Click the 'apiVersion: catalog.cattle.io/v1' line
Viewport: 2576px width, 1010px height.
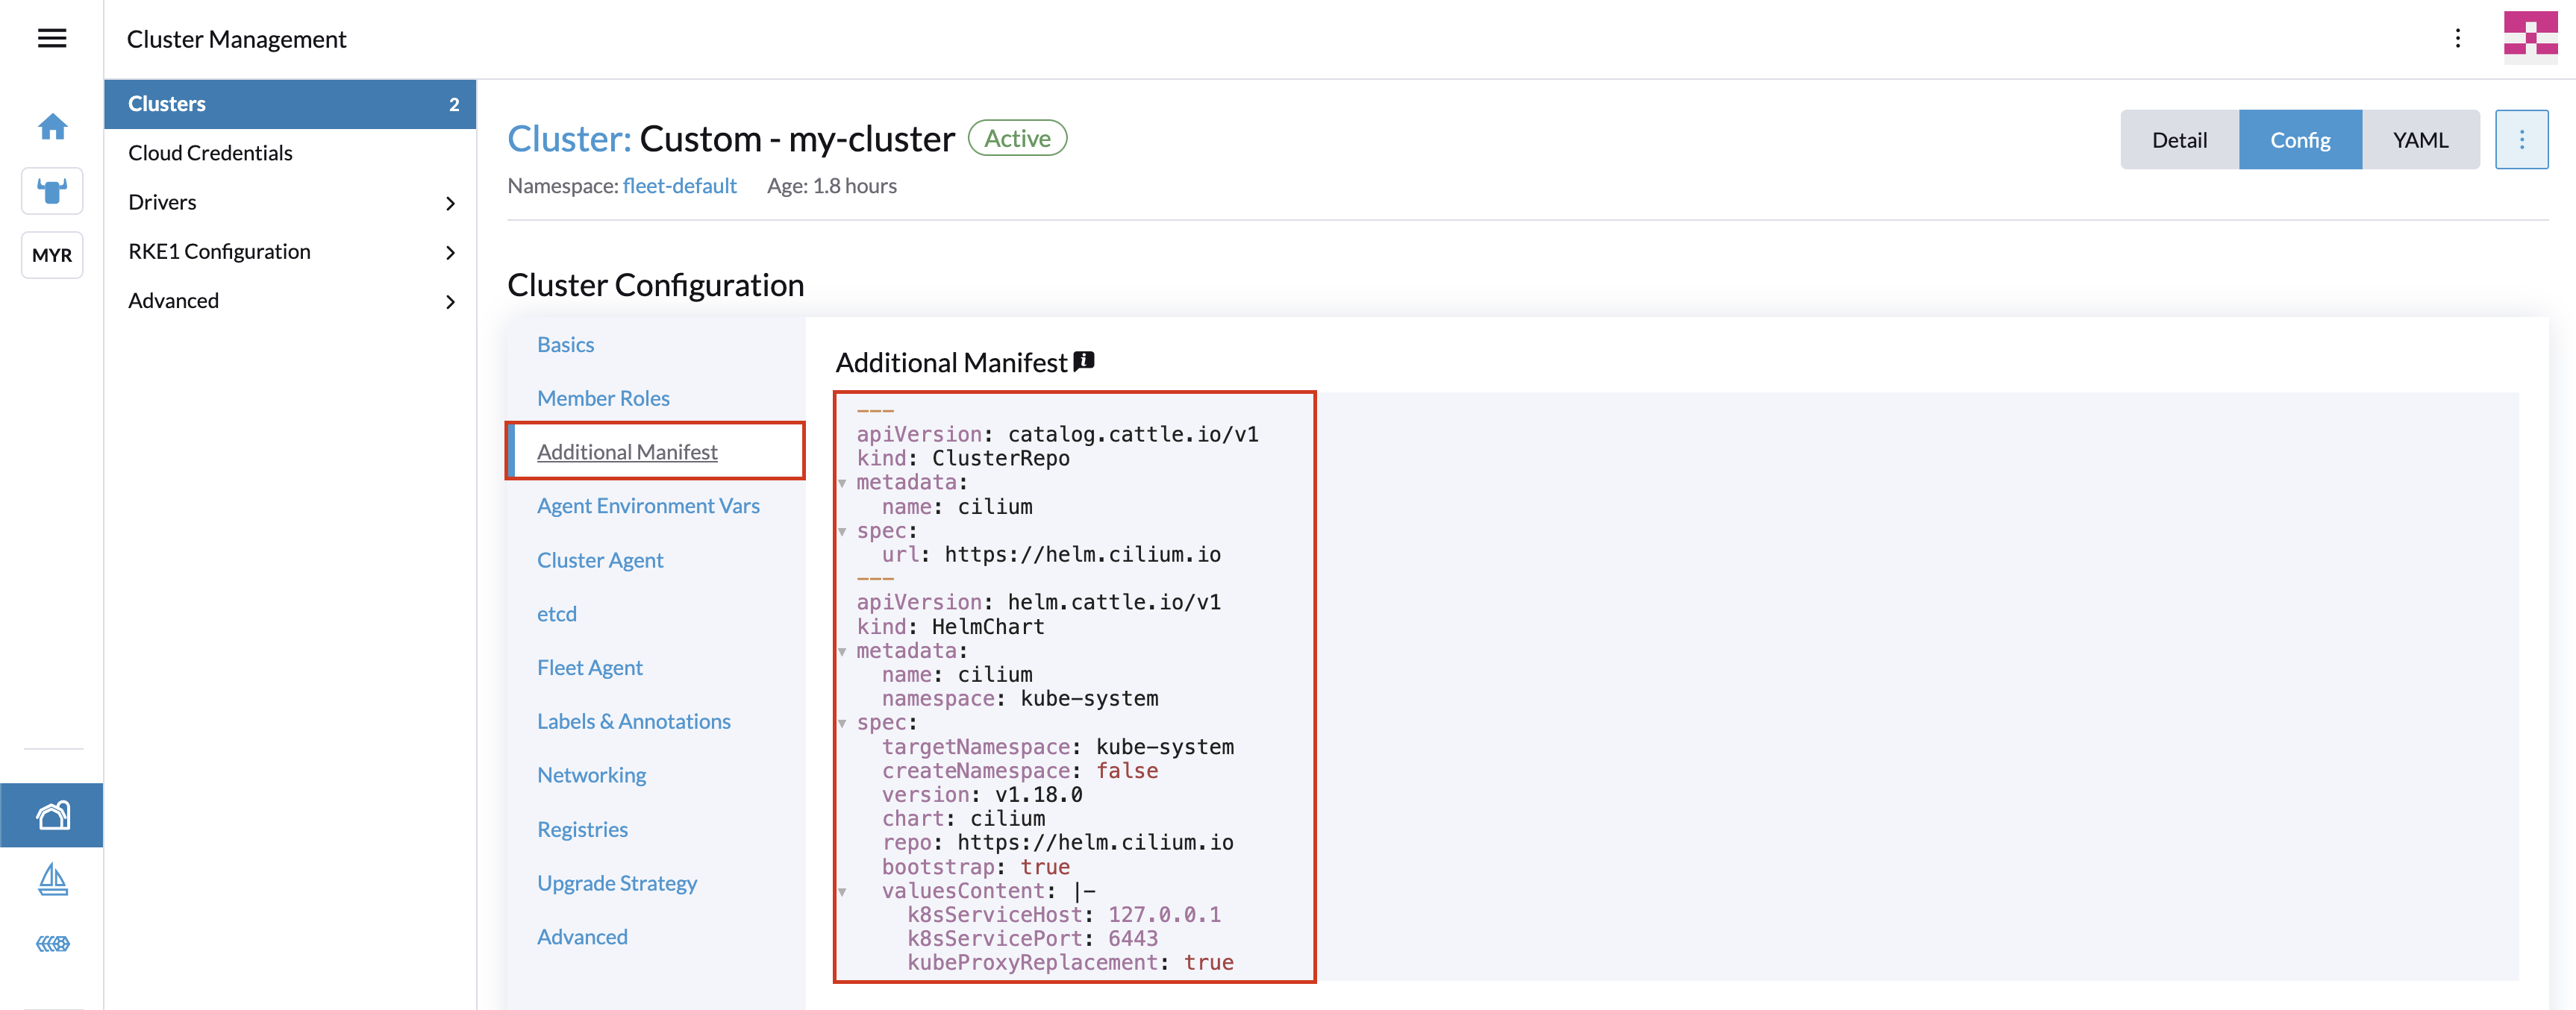click(1058, 434)
